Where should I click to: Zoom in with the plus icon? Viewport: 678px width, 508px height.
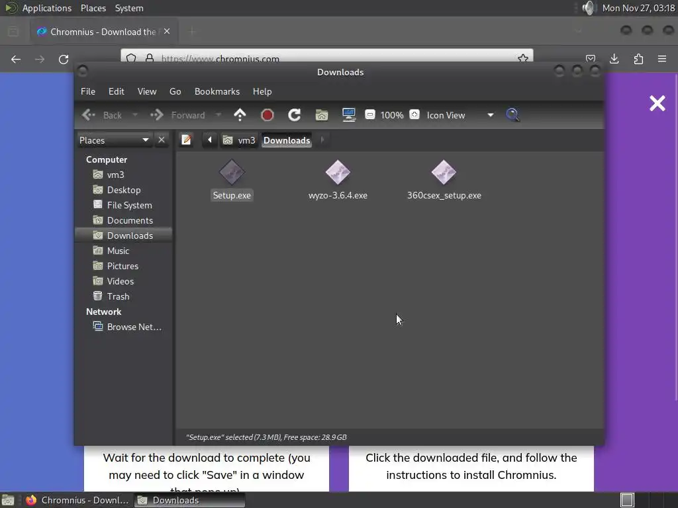[414, 114]
